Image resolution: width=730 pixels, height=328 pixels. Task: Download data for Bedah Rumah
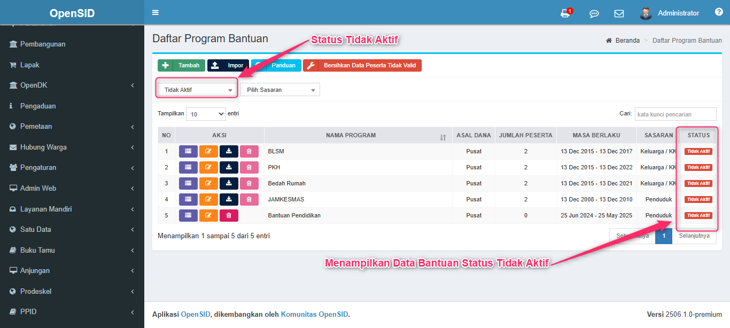pyautogui.click(x=229, y=183)
